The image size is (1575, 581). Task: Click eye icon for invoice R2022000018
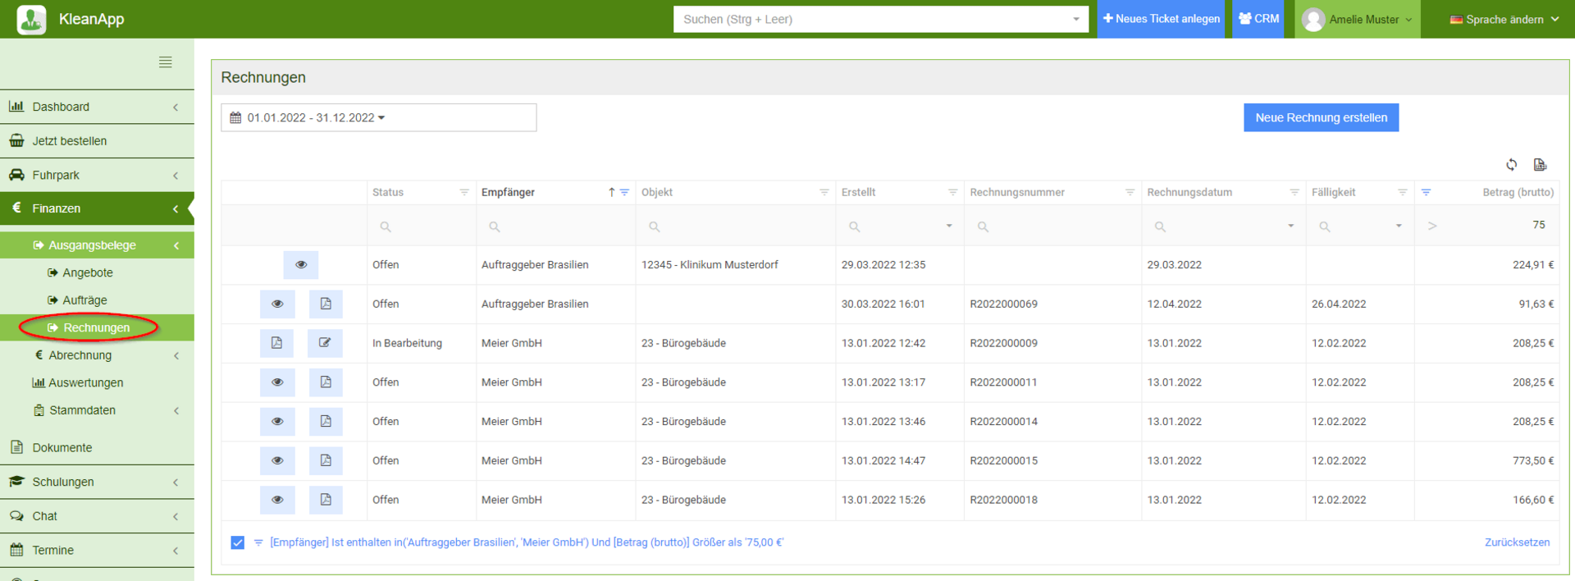277,500
